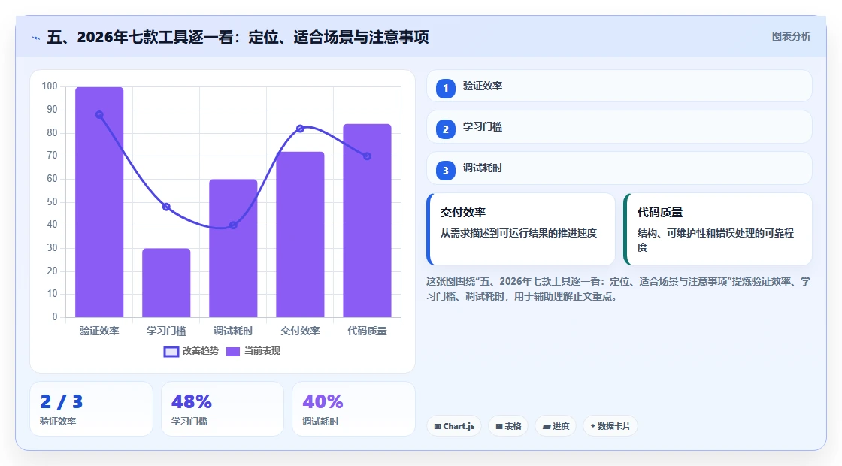Screen dimensions: 842x466
Task: Click the lightning icon beside the section title
Action: click(36, 38)
